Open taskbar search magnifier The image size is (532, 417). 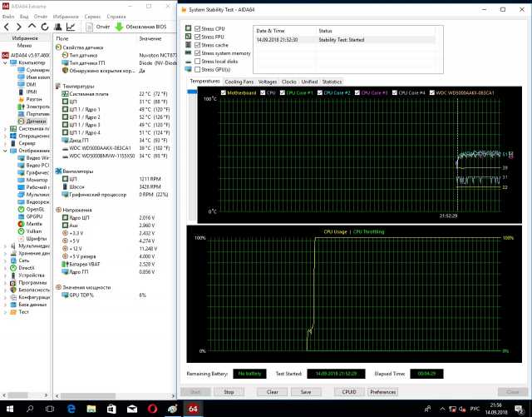pyautogui.click(x=30, y=409)
